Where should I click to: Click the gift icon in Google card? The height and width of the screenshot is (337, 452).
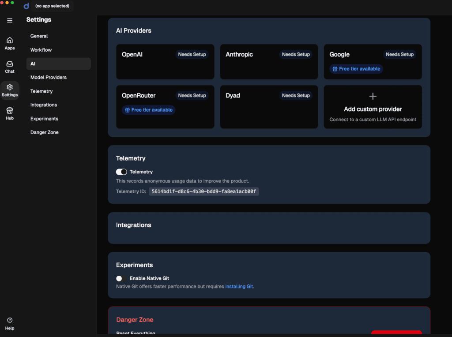pyautogui.click(x=335, y=69)
